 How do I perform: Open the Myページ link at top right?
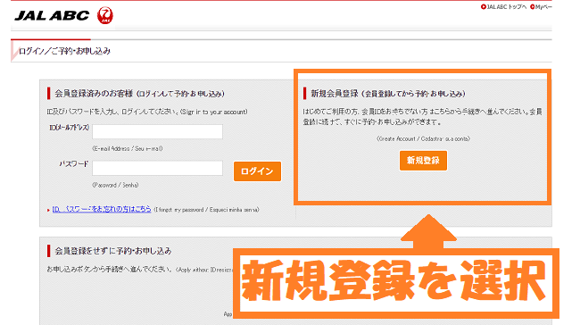(541, 6)
